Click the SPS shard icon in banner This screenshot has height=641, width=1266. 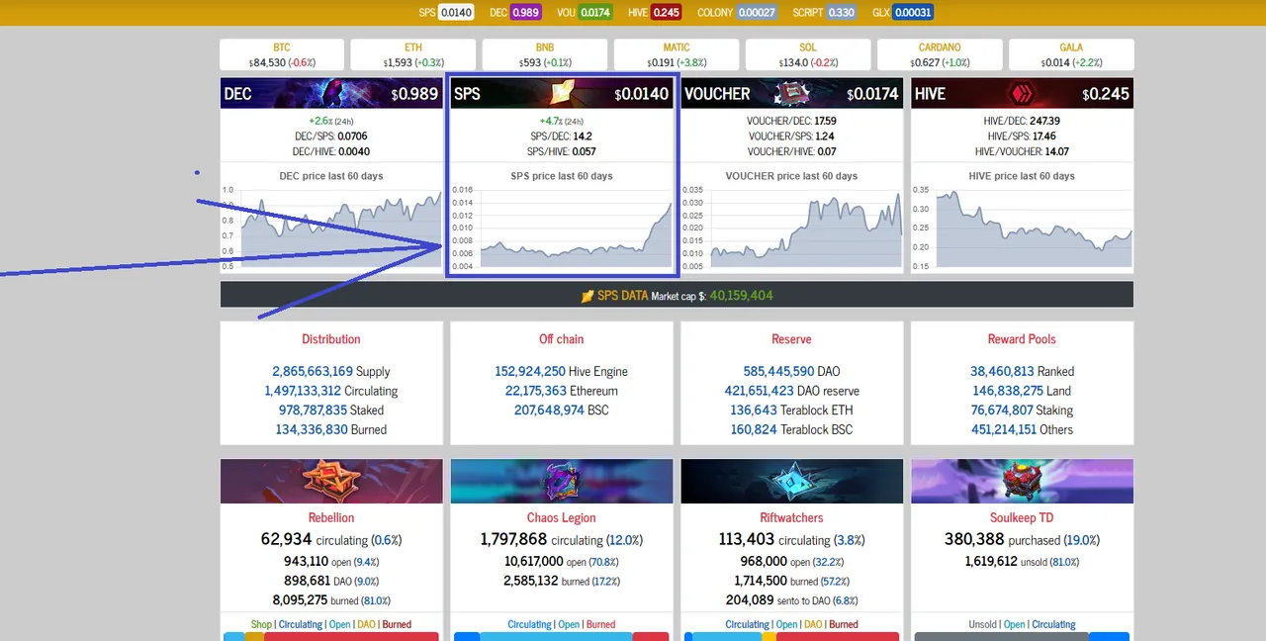562,93
